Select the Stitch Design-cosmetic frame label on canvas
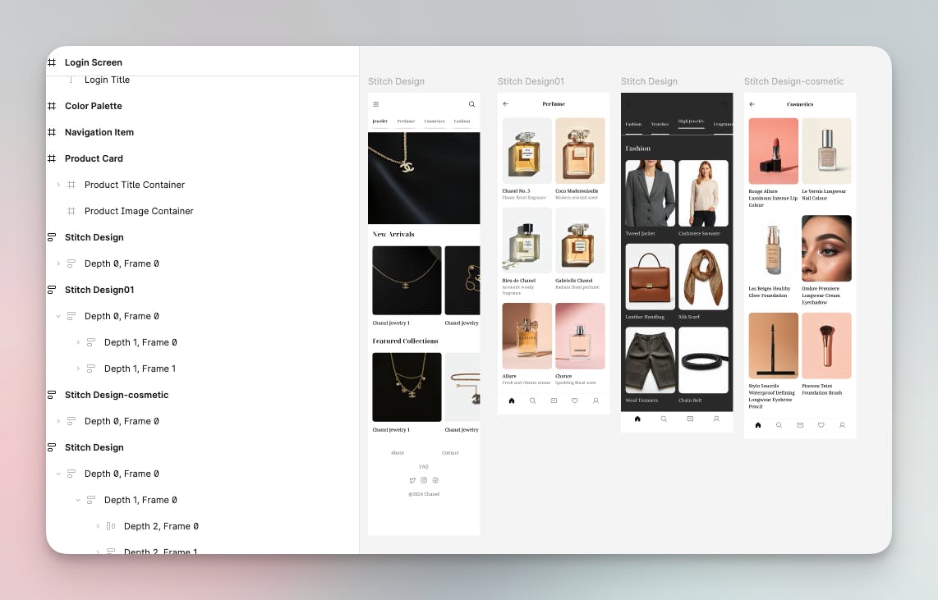This screenshot has height=600, width=938. coord(793,81)
